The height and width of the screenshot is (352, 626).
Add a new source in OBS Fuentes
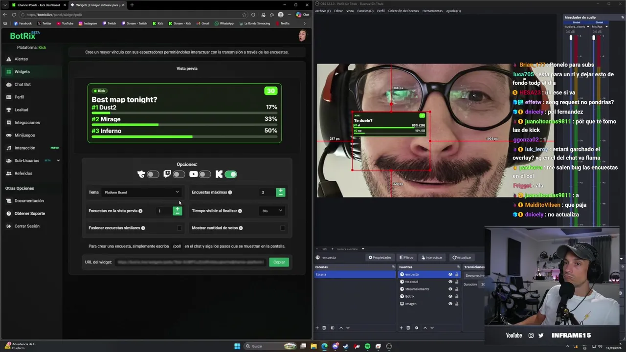point(401,328)
